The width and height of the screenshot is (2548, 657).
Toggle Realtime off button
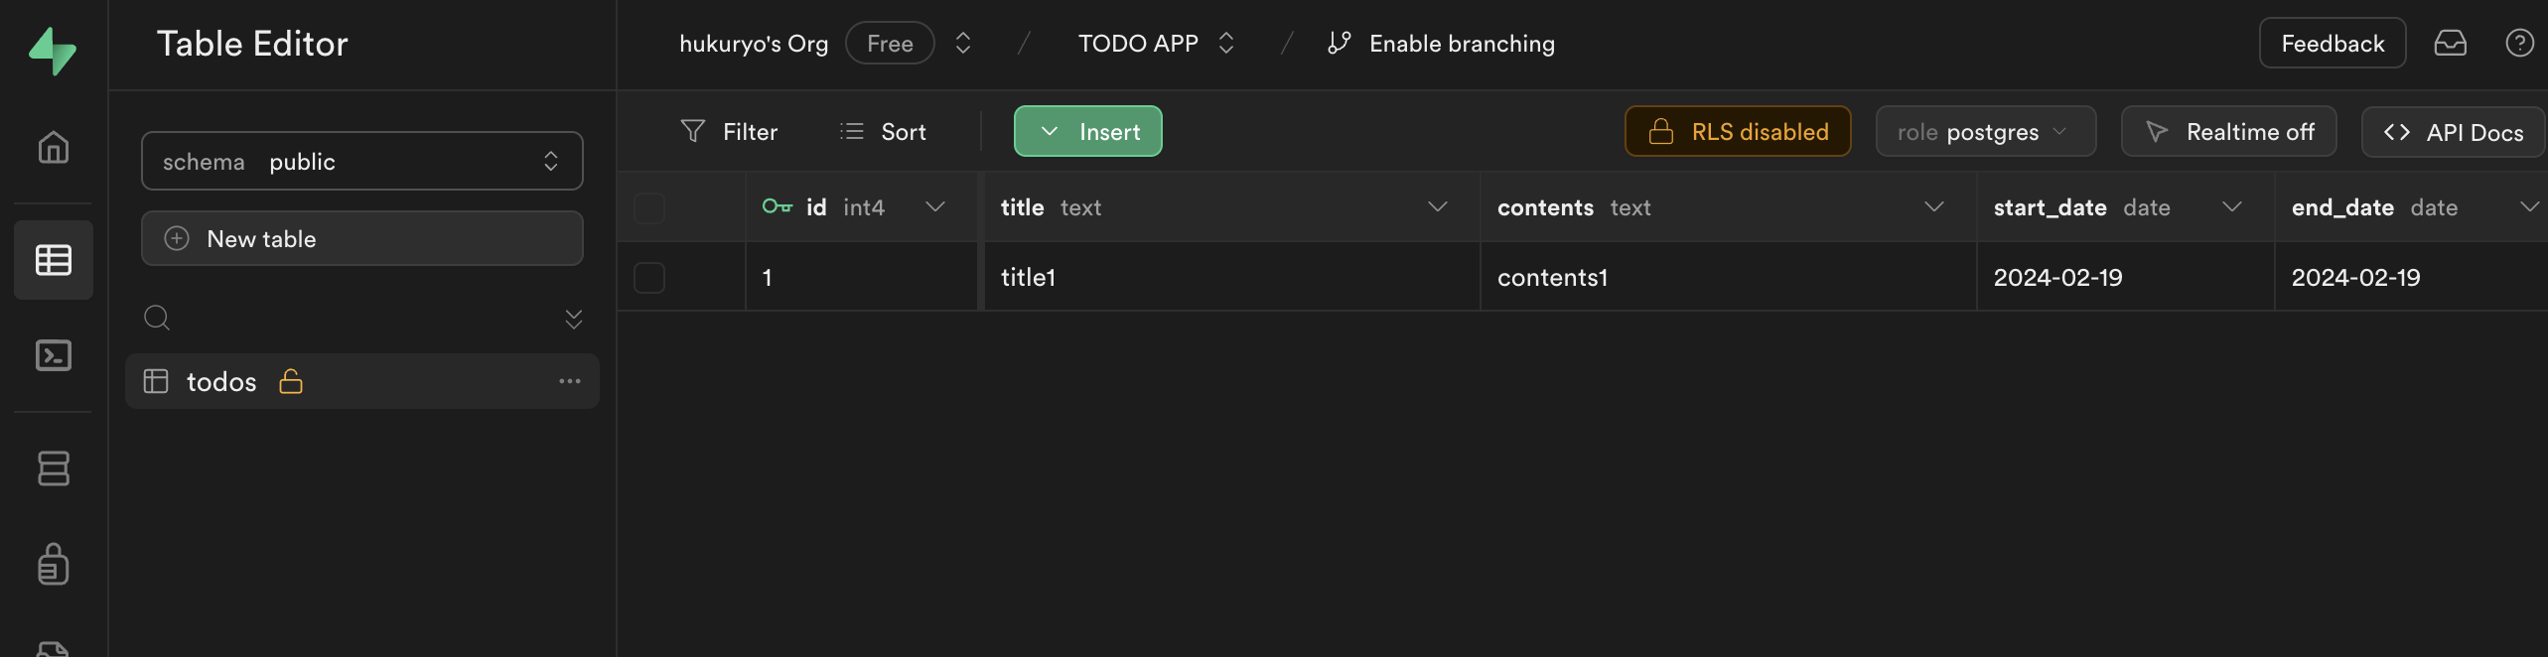point(2229,132)
